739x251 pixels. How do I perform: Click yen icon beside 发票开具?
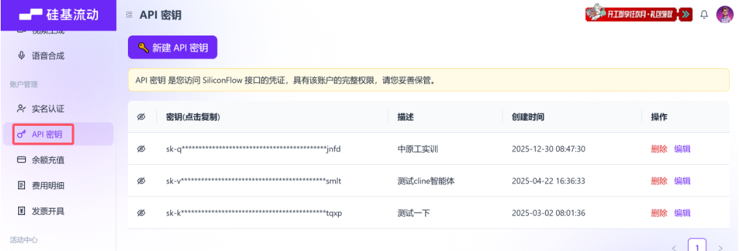coord(22,211)
